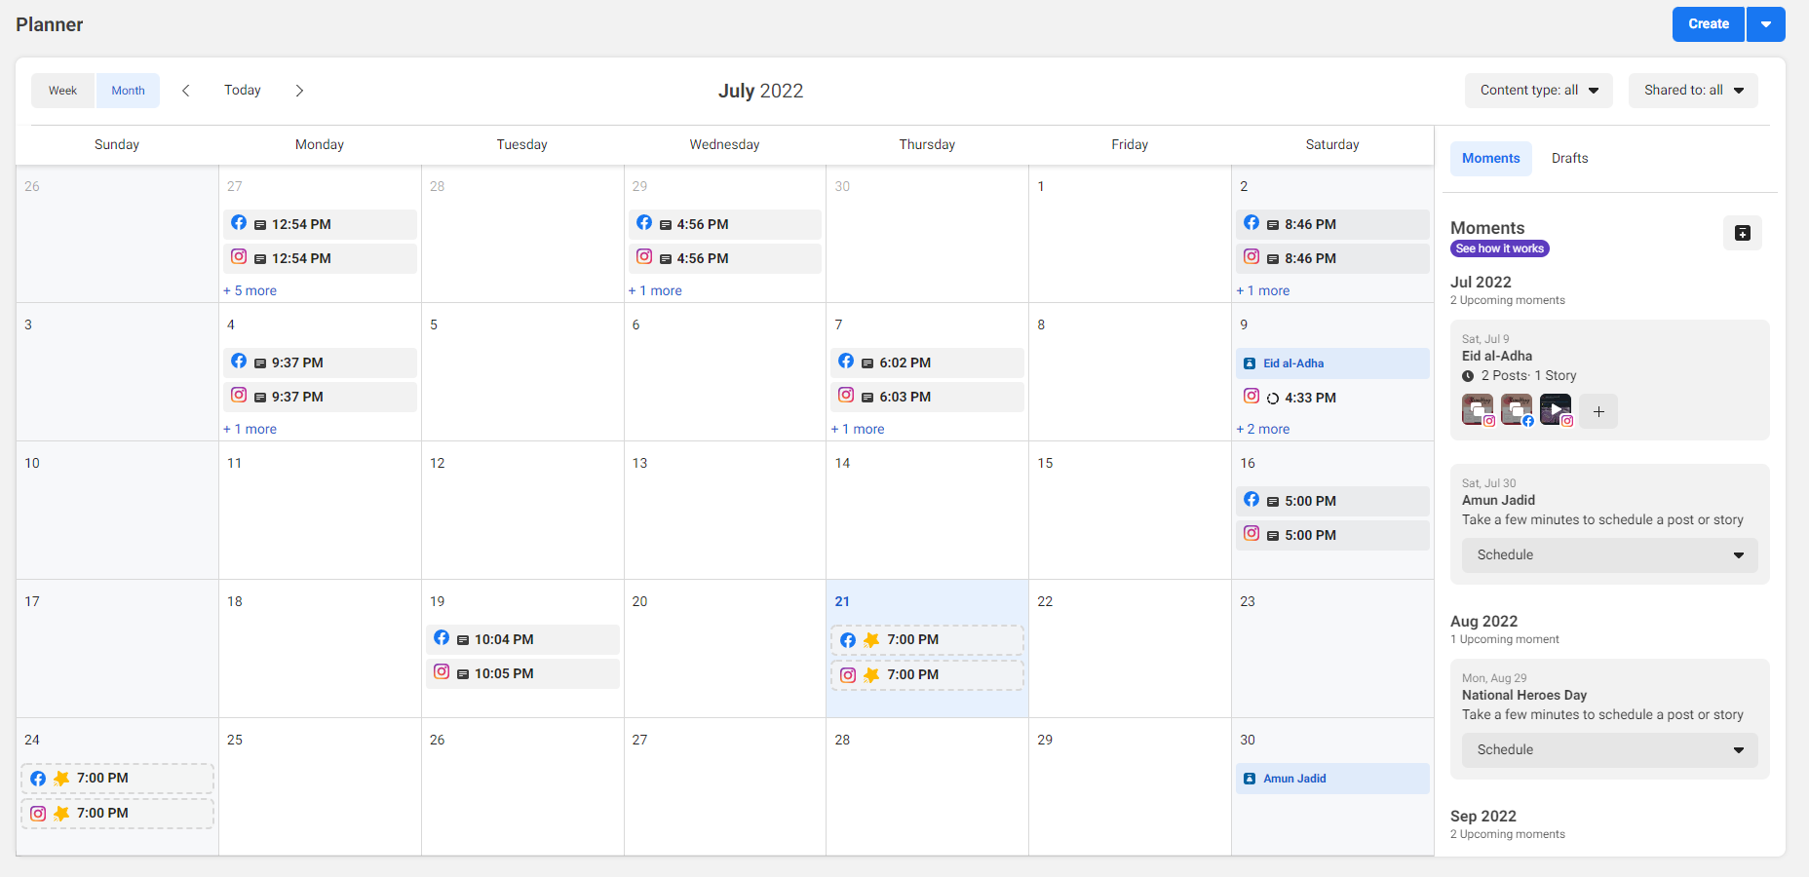Open Content type: all filter
The image size is (1809, 877).
pyautogui.click(x=1538, y=91)
